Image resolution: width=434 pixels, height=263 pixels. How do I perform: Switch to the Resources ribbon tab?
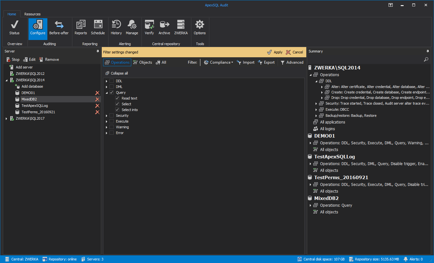click(32, 14)
